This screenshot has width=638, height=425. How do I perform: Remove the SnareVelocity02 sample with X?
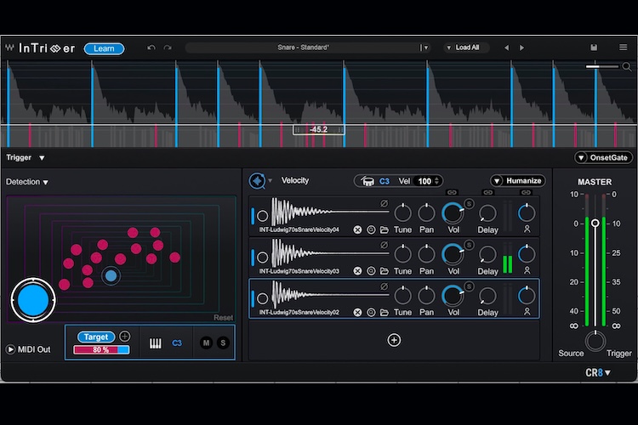click(357, 312)
